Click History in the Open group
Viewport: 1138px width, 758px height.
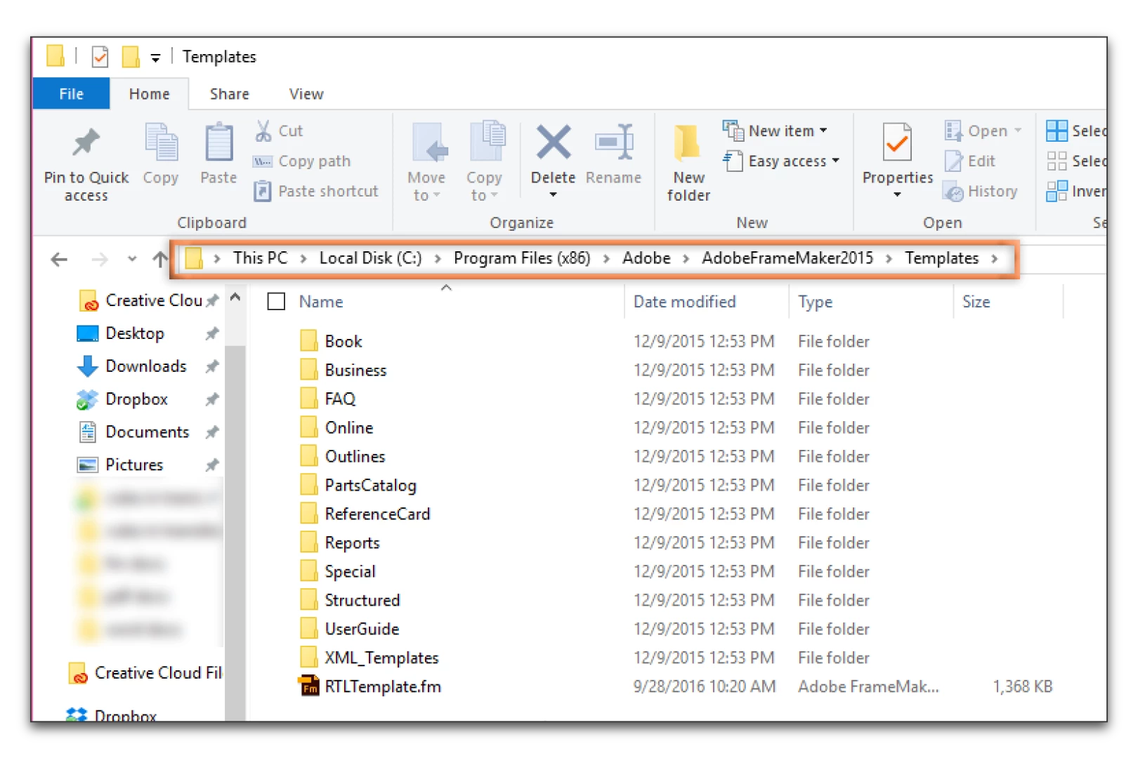981,191
